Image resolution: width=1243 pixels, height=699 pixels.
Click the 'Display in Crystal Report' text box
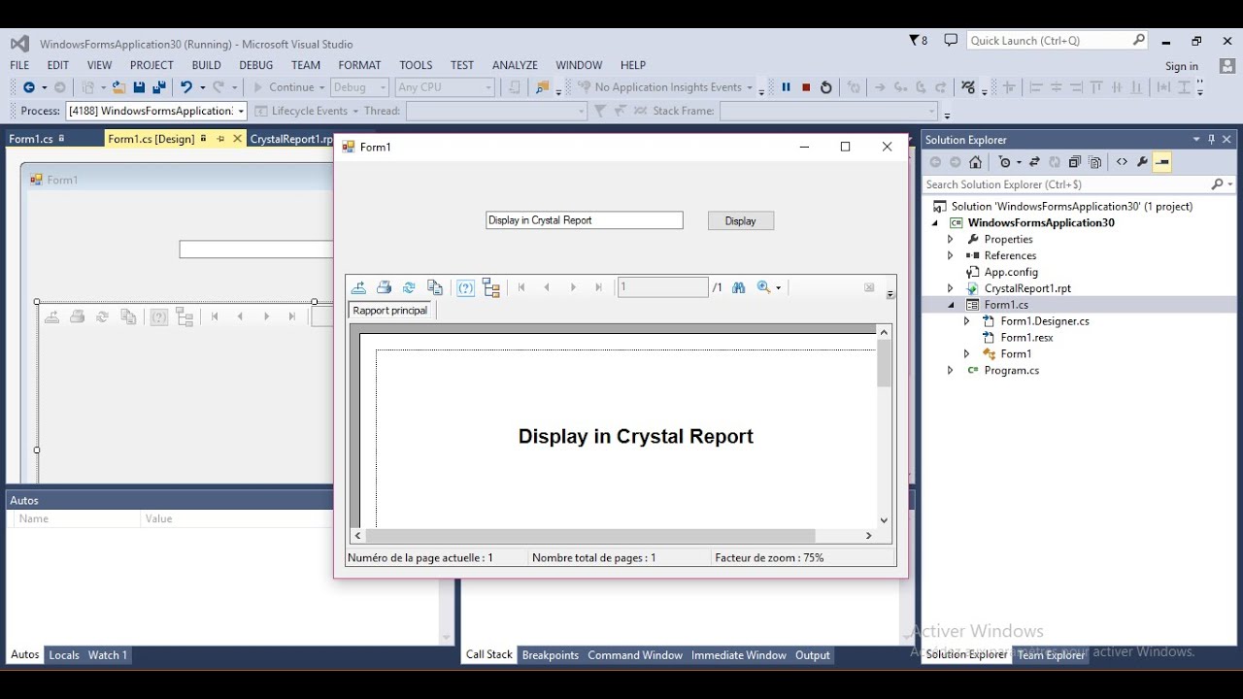[584, 220]
